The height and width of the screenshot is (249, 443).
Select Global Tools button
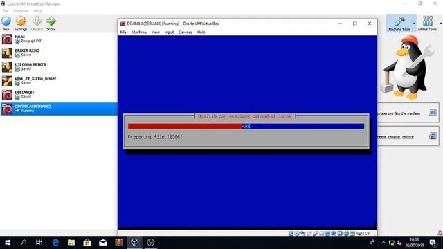427,24
